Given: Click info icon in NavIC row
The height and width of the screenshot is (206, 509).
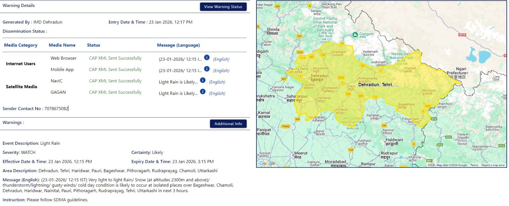Looking at the screenshot, I should pyautogui.click(x=203, y=80).
